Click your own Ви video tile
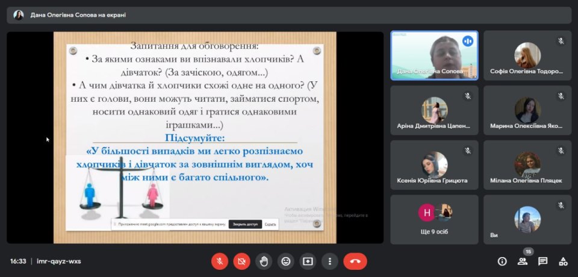The width and height of the screenshot is (578, 277). click(x=527, y=219)
